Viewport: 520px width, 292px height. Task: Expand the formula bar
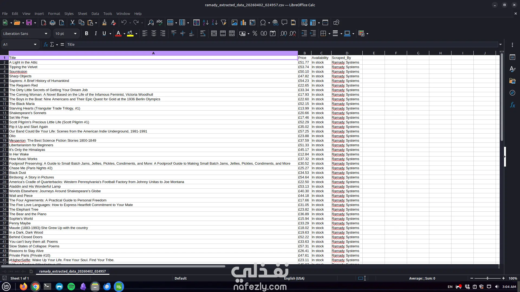500,45
